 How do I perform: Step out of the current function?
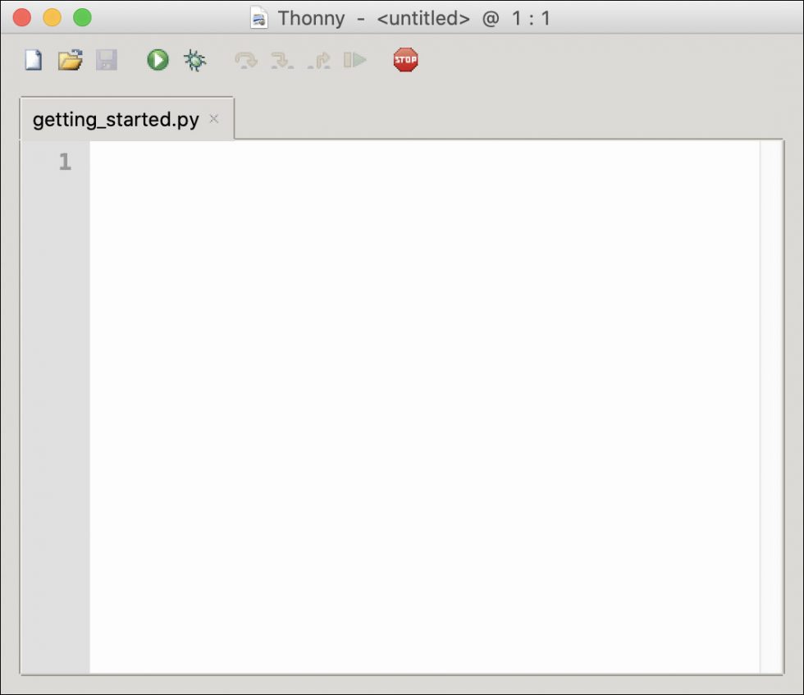pos(320,59)
